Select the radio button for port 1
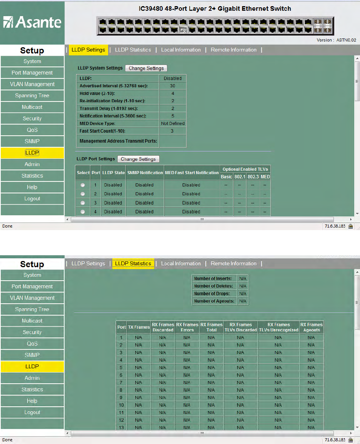The image size is (360, 444). [x=83, y=185]
